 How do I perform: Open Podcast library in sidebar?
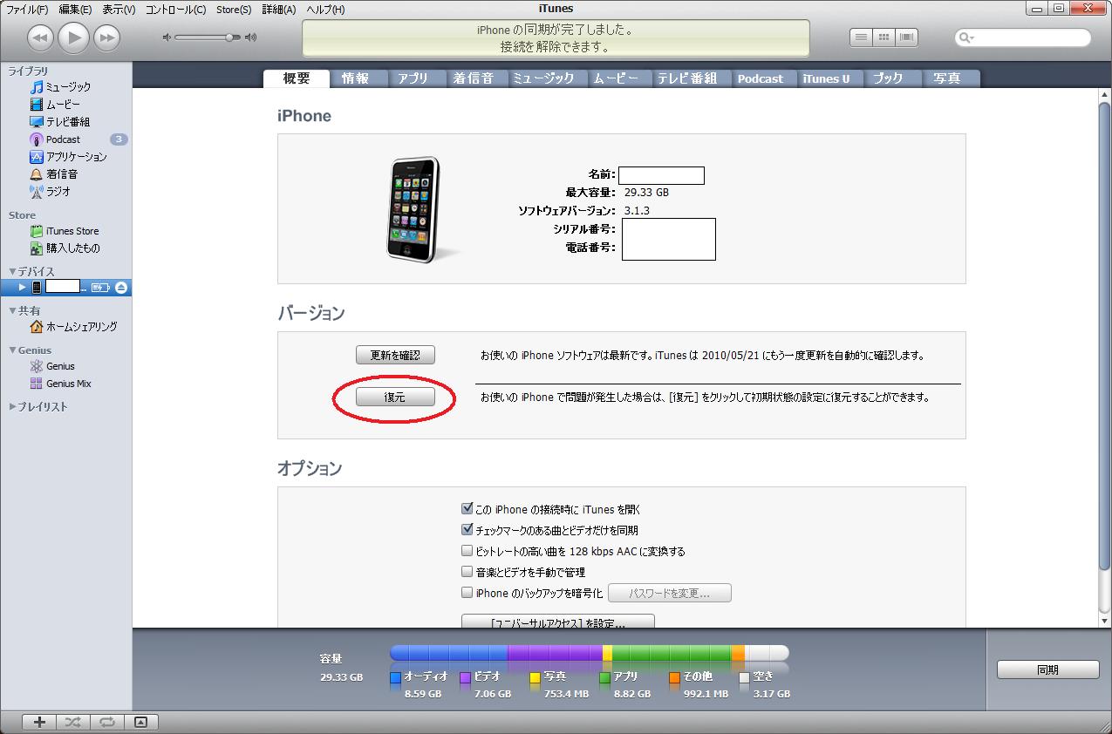pos(55,139)
